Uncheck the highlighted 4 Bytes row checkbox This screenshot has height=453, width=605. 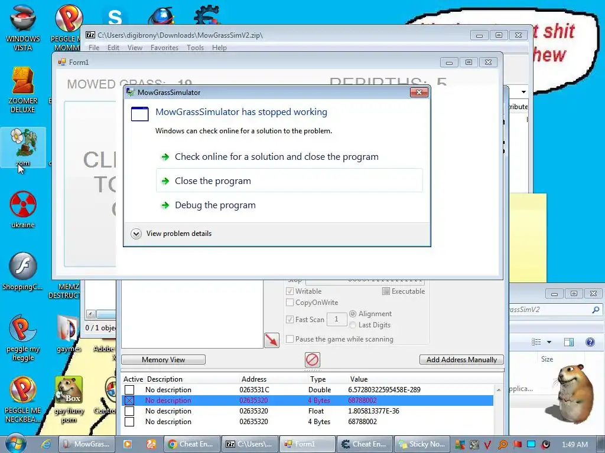tap(129, 401)
